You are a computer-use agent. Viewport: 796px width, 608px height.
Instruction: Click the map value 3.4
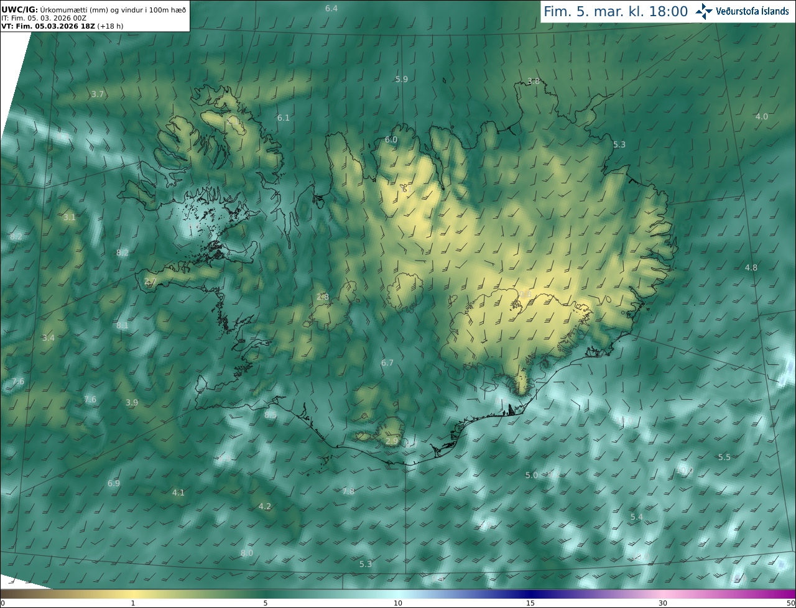(x=49, y=338)
